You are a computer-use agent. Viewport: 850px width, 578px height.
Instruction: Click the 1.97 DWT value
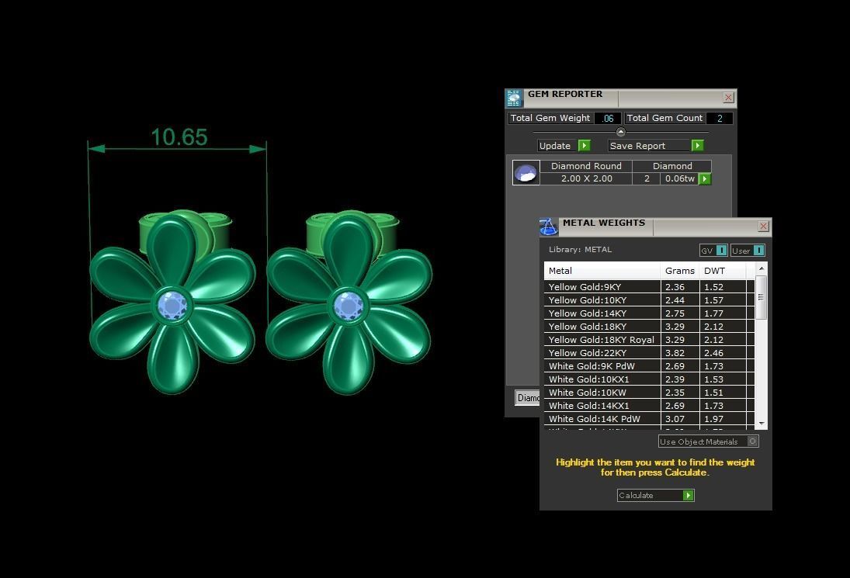click(x=714, y=419)
